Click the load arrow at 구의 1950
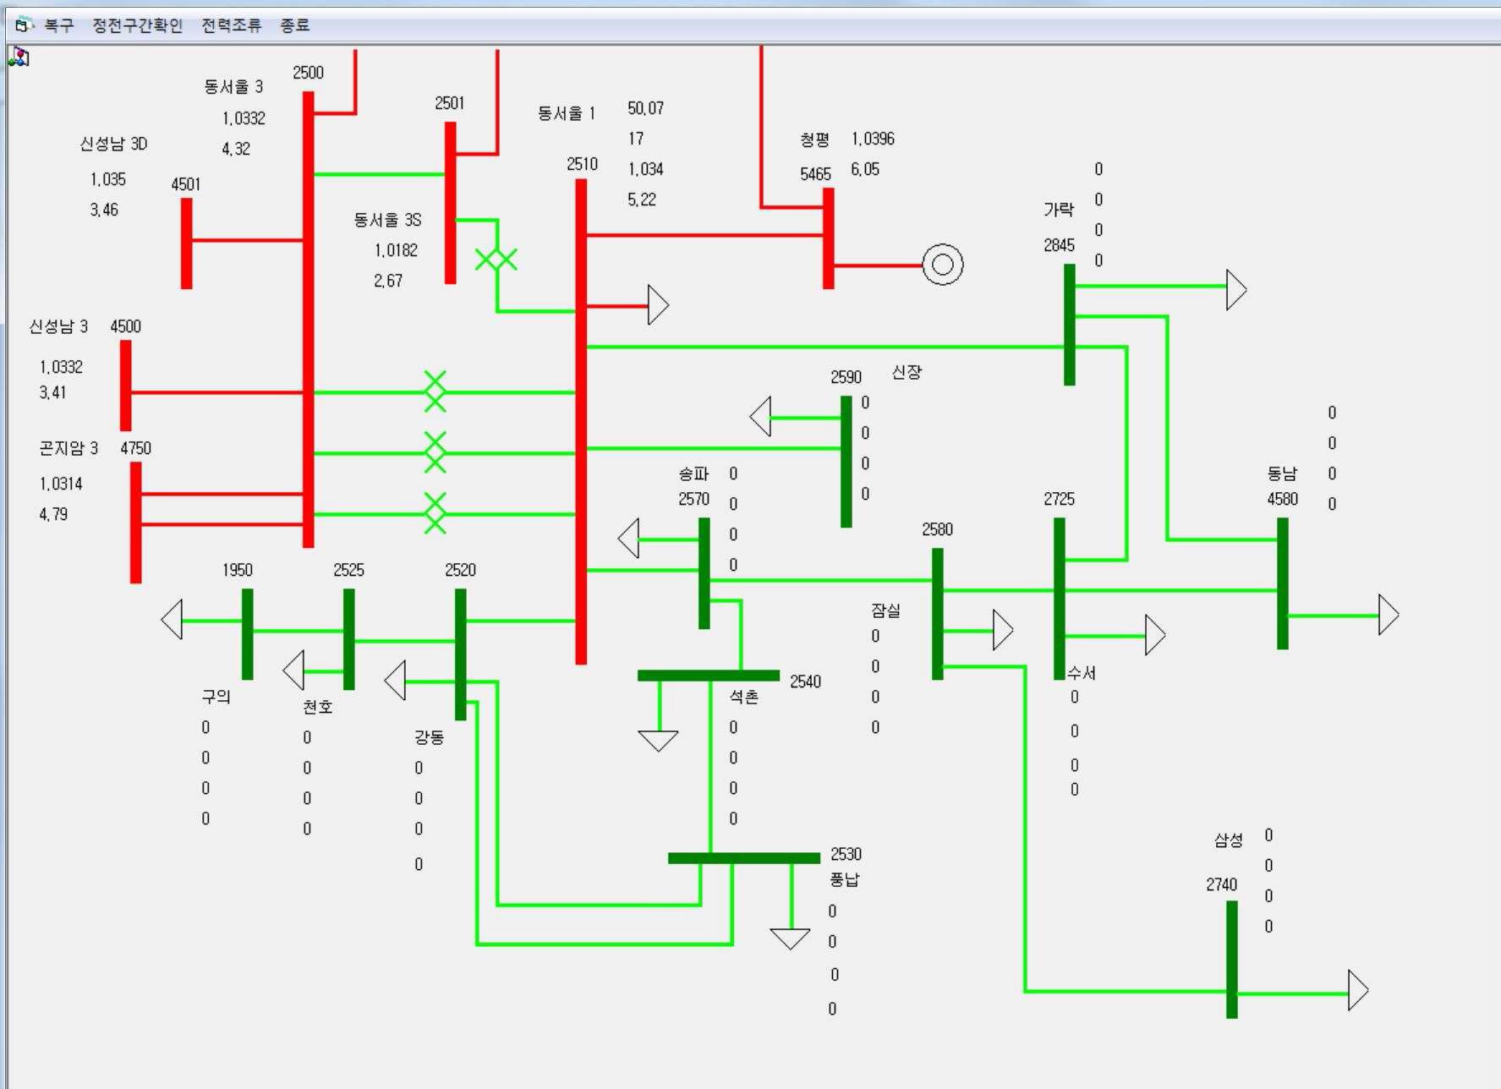Image resolution: width=1501 pixels, height=1089 pixels. tap(172, 620)
